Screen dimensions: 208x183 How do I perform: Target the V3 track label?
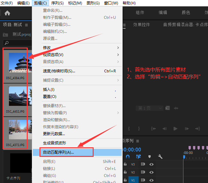click(x=133, y=165)
